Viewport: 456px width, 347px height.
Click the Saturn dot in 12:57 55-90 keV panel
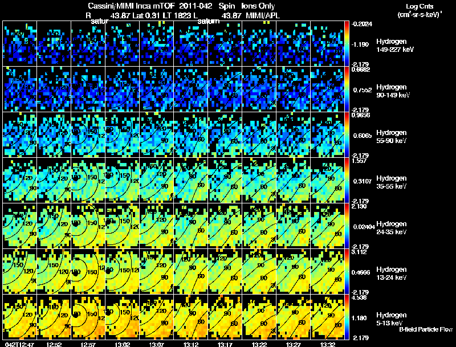click(x=76, y=132)
